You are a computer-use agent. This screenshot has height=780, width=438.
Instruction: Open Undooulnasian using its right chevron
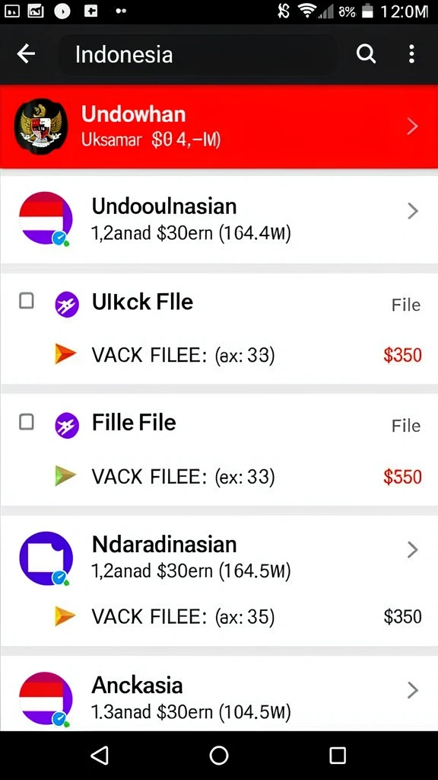click(x=412, y=212)
